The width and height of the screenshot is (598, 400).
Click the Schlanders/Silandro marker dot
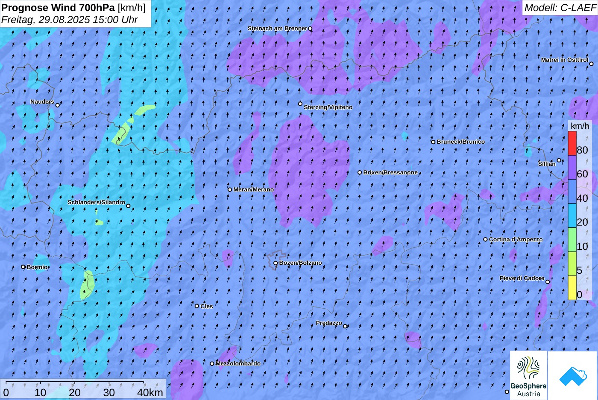tap(128, 206)
